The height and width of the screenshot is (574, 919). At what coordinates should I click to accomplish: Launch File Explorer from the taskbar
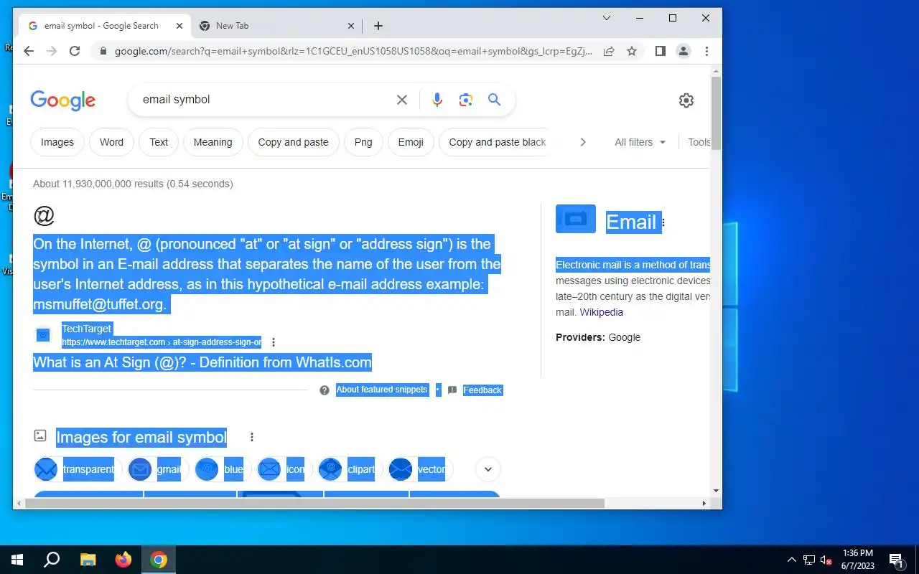pos(88,560)
